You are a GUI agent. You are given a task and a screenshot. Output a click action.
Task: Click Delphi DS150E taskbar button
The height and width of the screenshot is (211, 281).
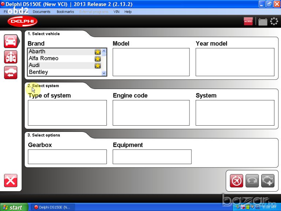tap(52, 207)
